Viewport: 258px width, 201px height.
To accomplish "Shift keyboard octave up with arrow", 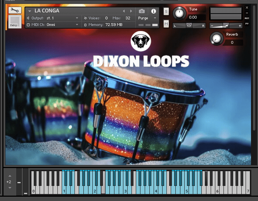I will point(10,175).
